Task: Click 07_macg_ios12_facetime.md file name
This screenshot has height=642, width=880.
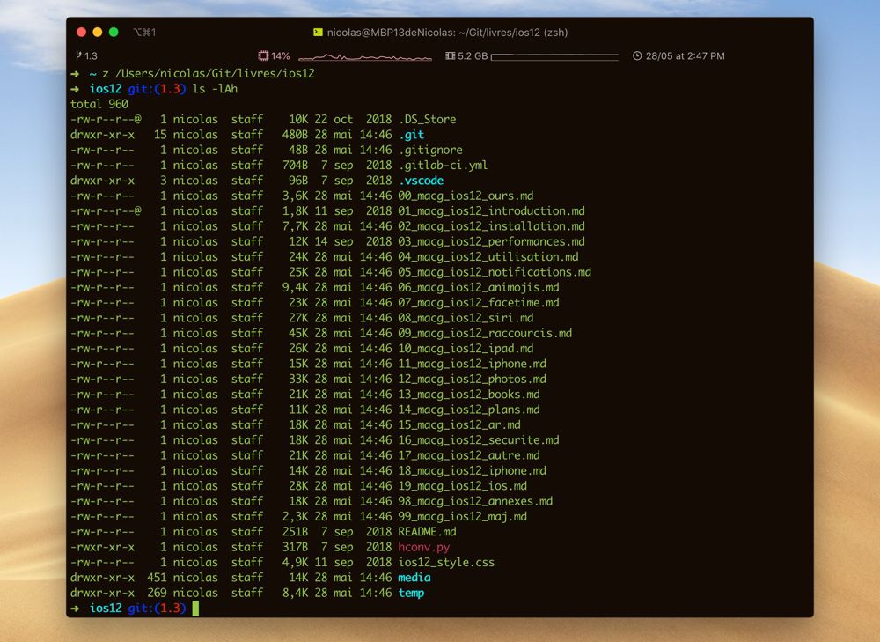Action: [479, 302]
